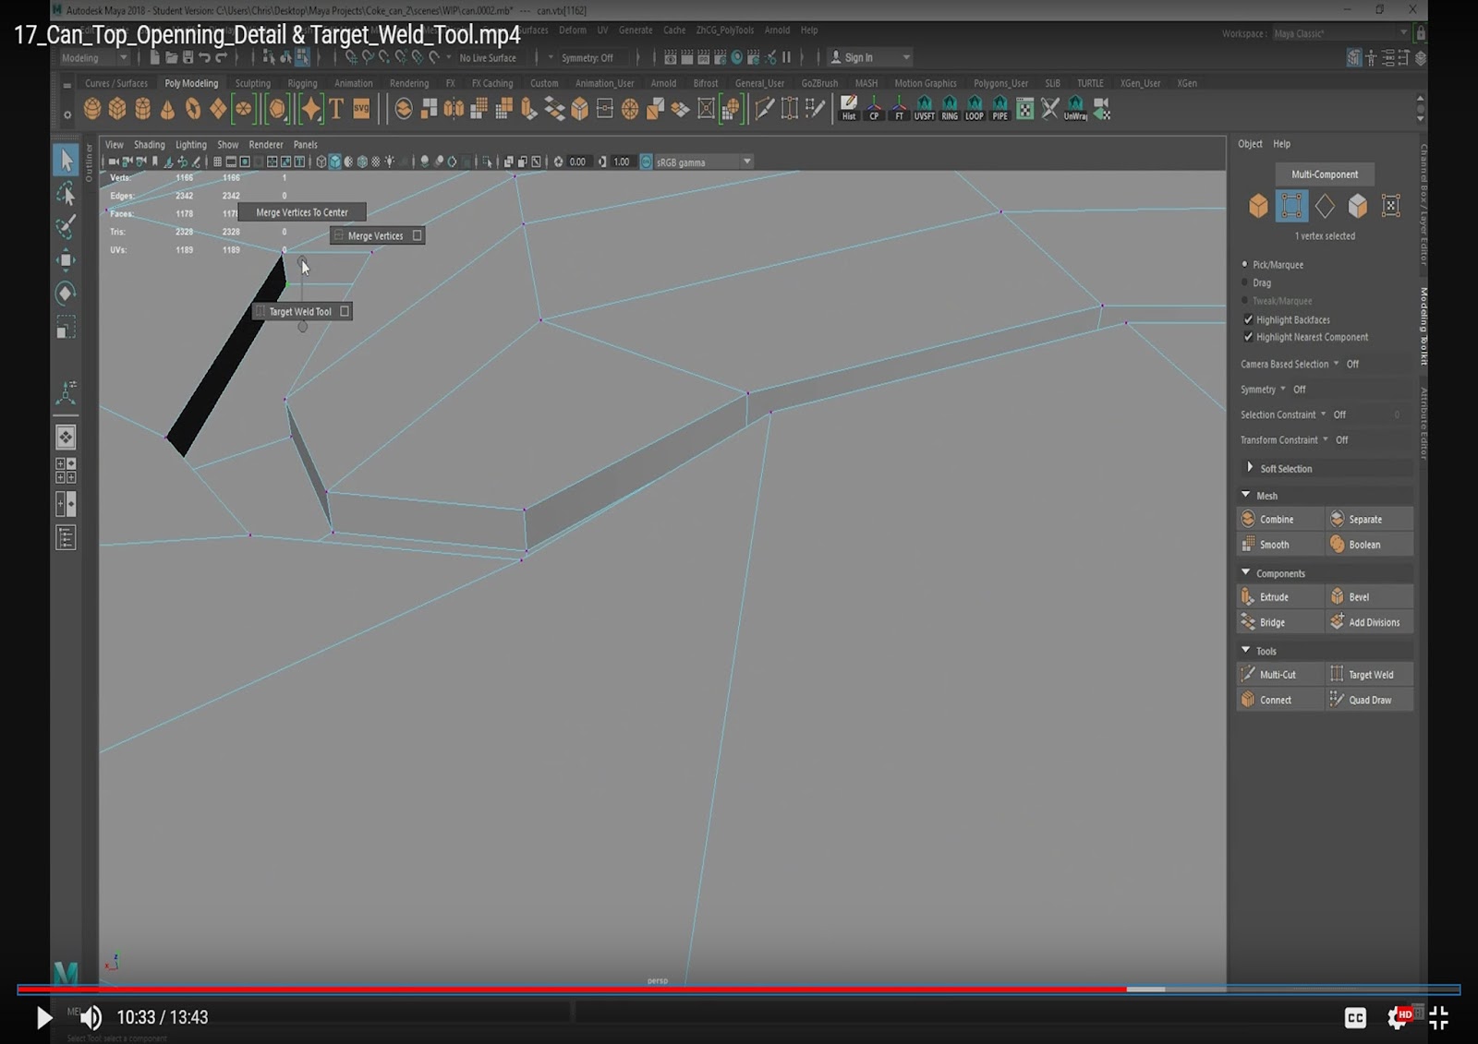
Task: Switch to face selection mode in Modeling Toolkit
Action: point(1358,205)
